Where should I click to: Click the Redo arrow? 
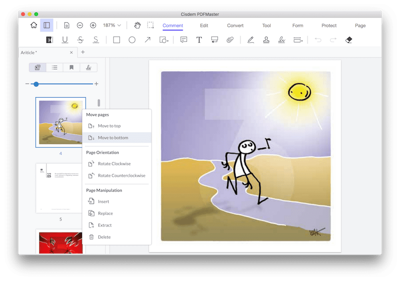(333, 40)
